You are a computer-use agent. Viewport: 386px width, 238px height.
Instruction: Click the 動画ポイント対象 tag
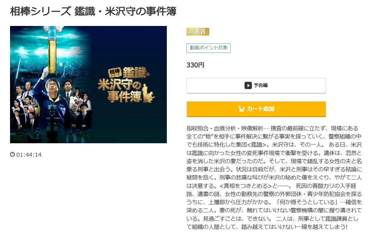point(209,48)
